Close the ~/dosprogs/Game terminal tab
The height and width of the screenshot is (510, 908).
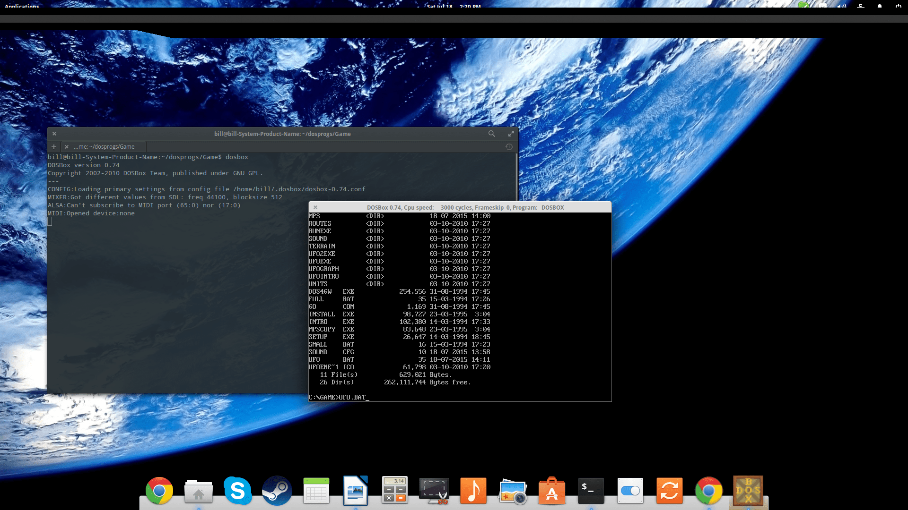[x=67, y=147]
